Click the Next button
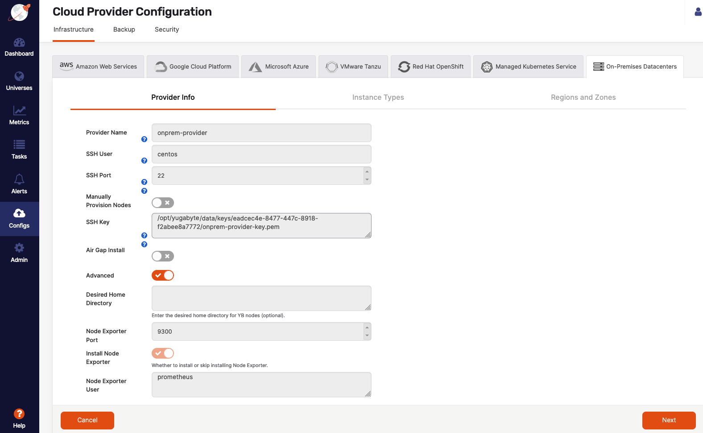 click(x=669, y=421)
